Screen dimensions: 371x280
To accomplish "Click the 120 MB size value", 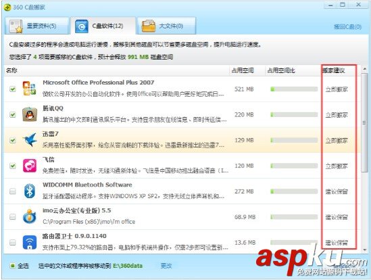I will (244, 166).
